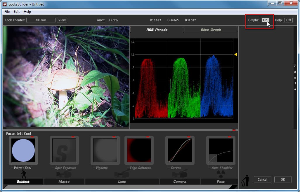Screen dimensions: 300x192
Task: Click the Warm / Cool label
Action: [22, 168]
